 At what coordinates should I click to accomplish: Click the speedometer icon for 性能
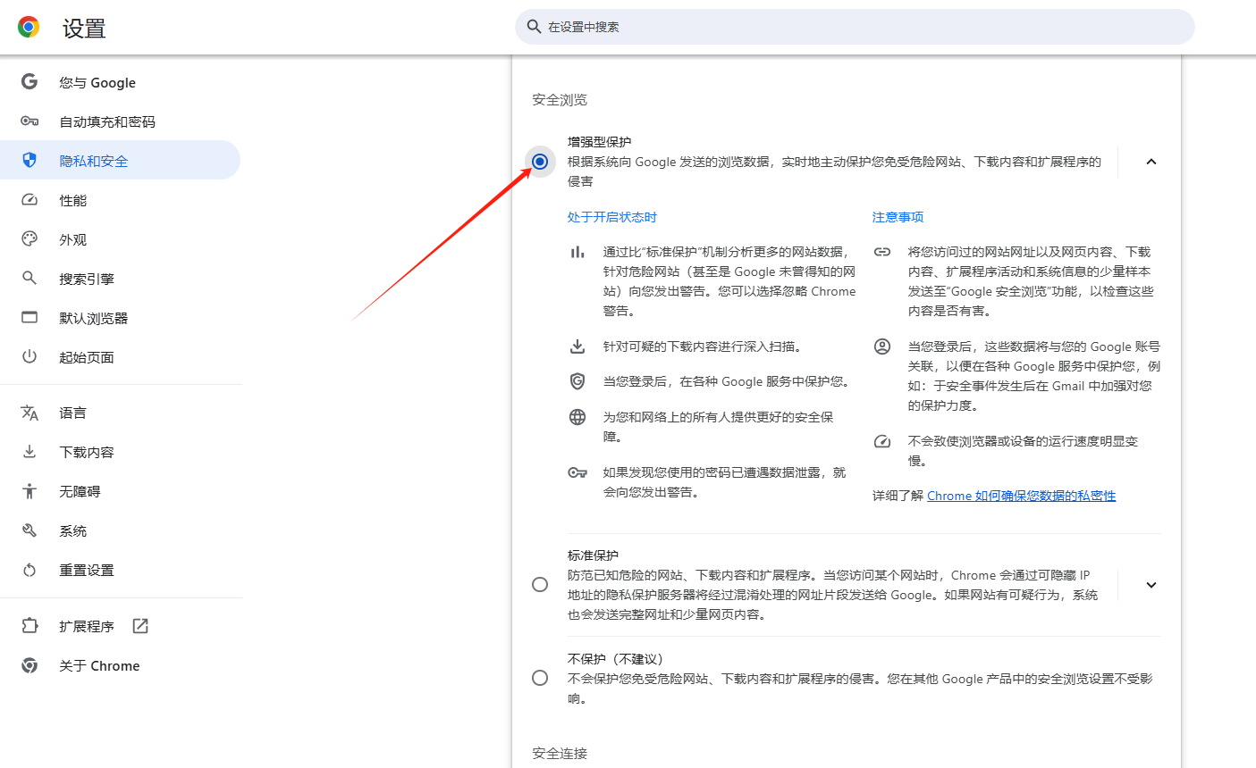(x=30, y=200)
